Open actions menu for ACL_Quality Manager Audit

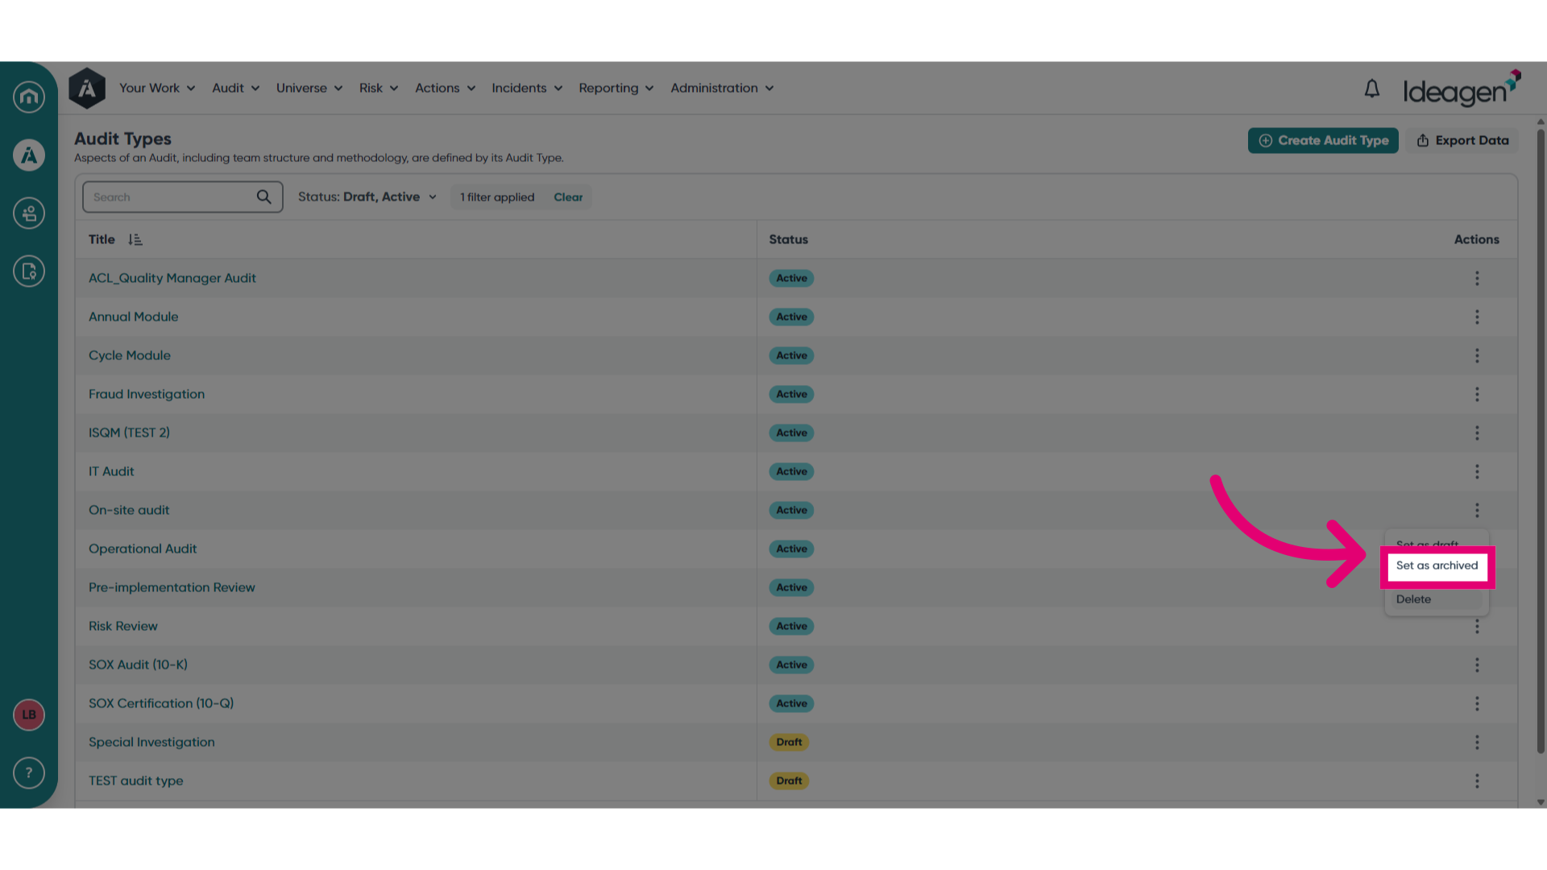point(1477,278)
